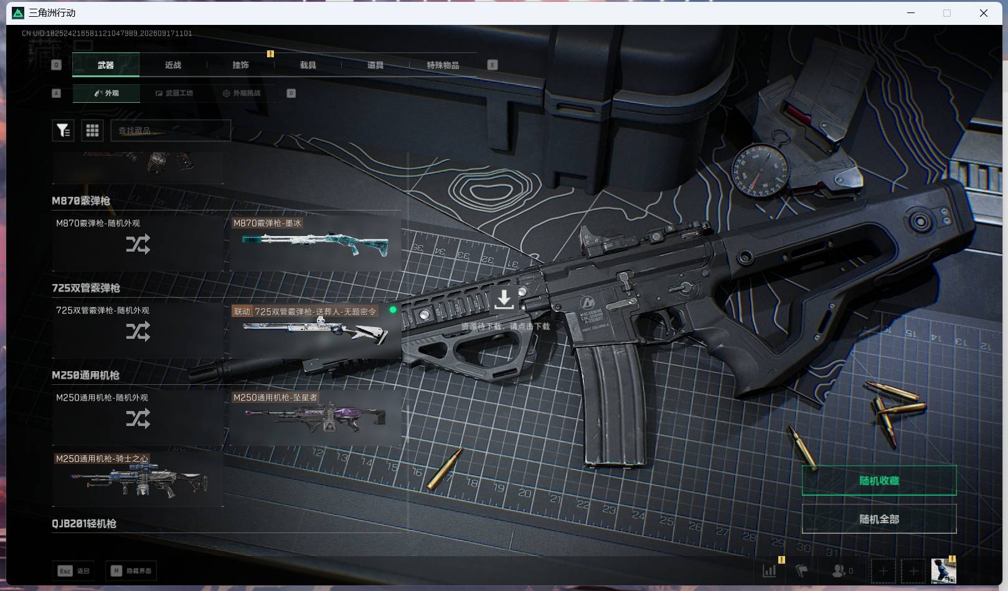Screen dimensions: 1008x591
Task: Select the 725双管霰弹枪-随机外观 card
Action: point(138,330)
